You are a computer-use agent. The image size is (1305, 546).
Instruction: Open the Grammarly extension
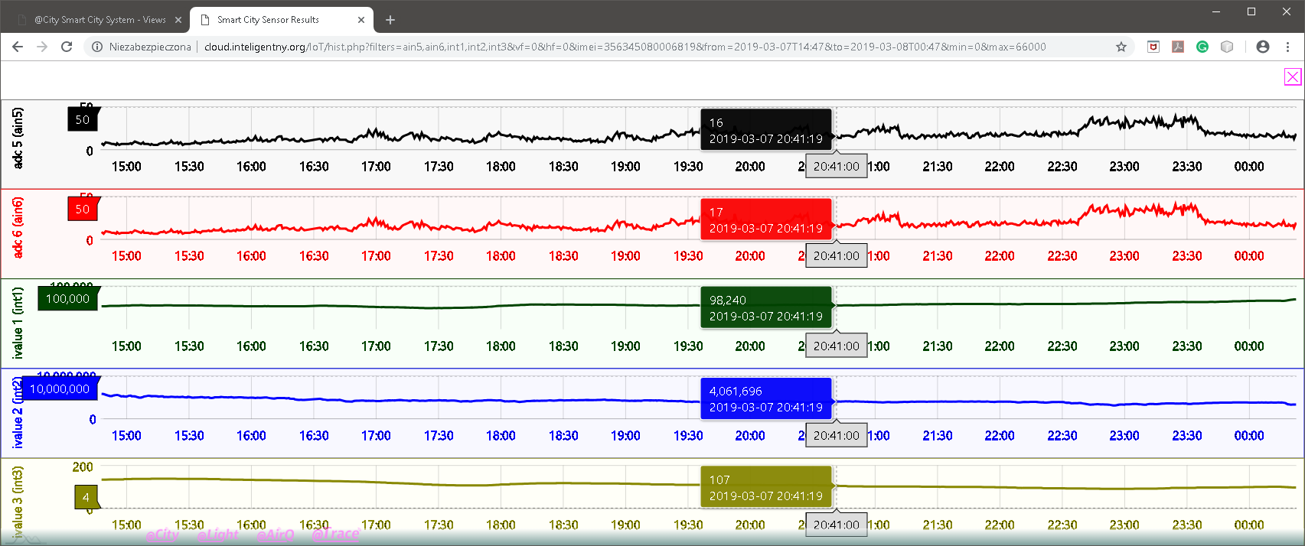pyautogui.click(x=1202, y=47)
